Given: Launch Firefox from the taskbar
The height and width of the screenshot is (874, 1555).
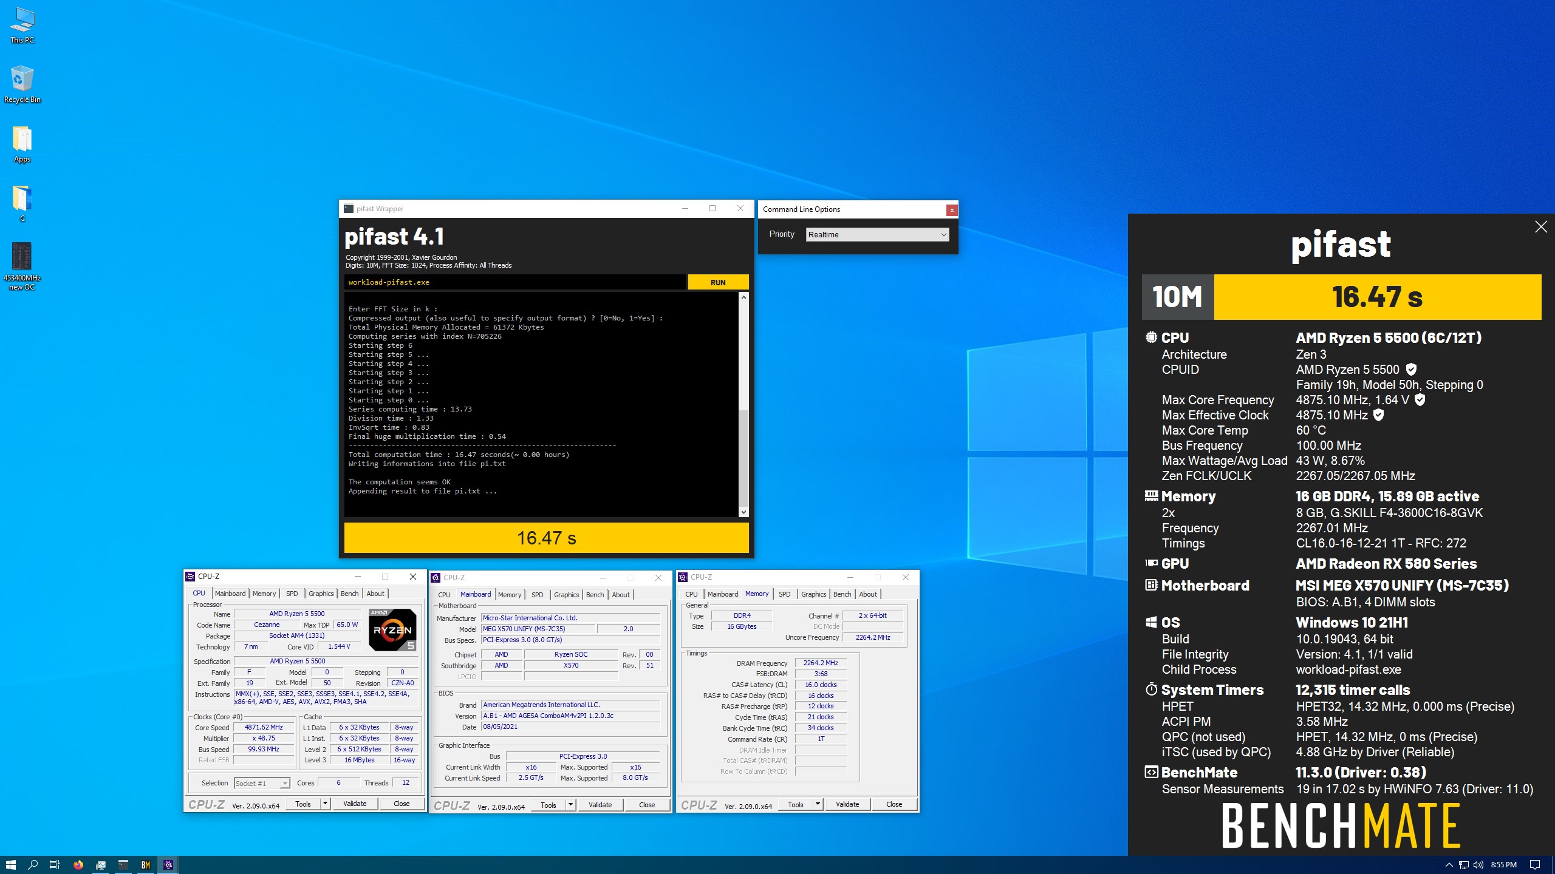Looking at the screenshot, I should [x=78, y=865].
